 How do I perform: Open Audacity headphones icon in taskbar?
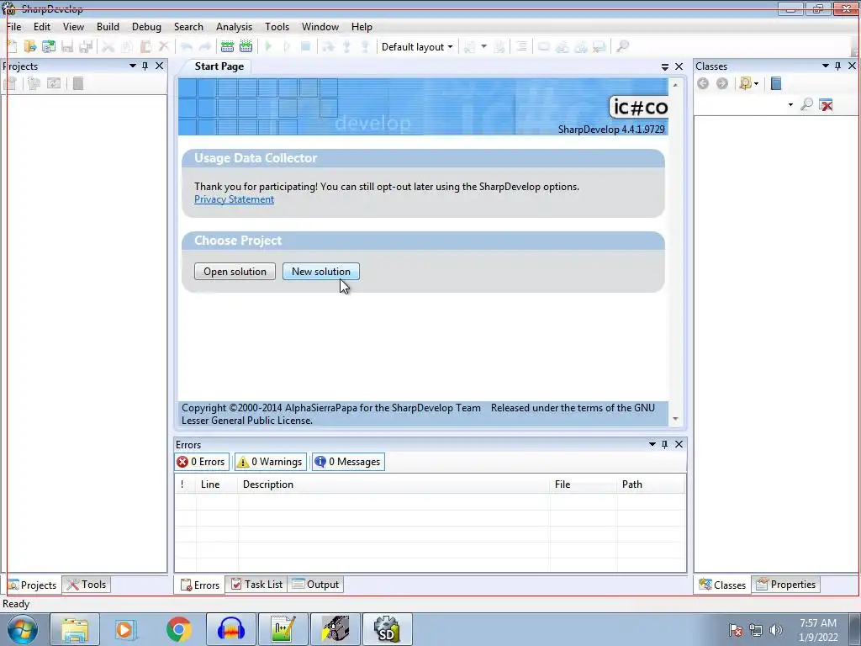coord(230,629)
